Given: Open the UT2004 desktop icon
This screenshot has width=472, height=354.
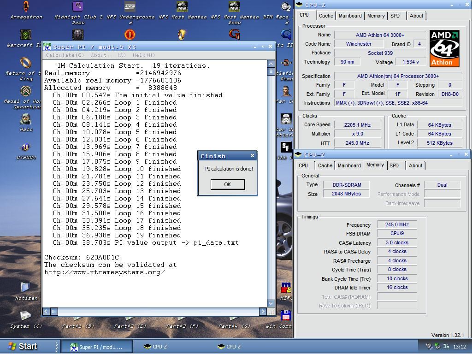Looking at the screenshot, I should [26, 147].
